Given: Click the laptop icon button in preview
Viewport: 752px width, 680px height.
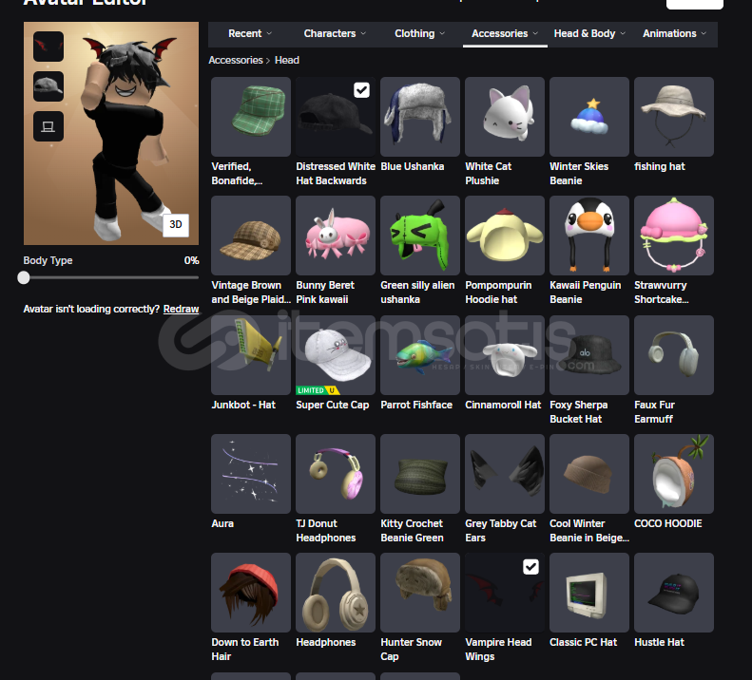Looking at the screenshot, I should click(x=48, y=126).
